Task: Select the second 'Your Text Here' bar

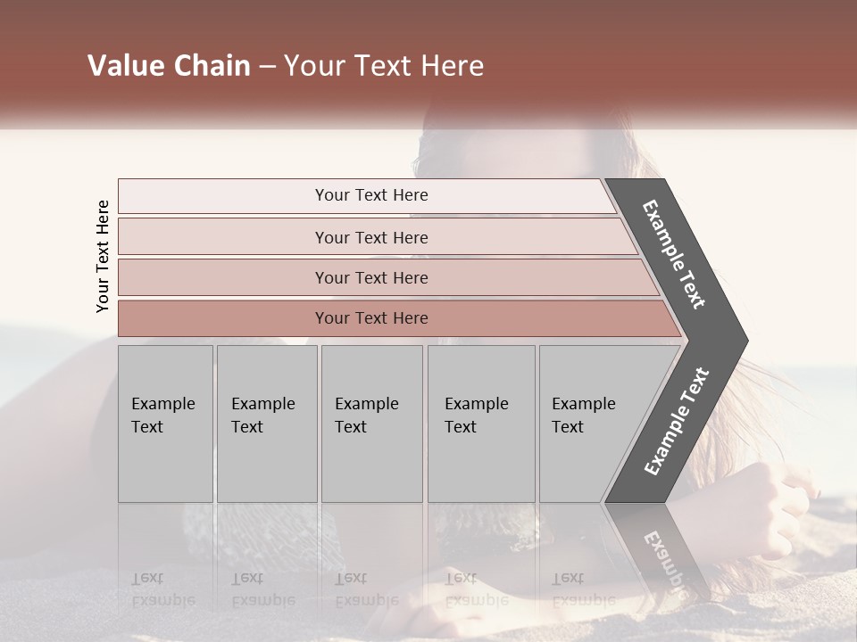Action: click(x=378, y=236)
